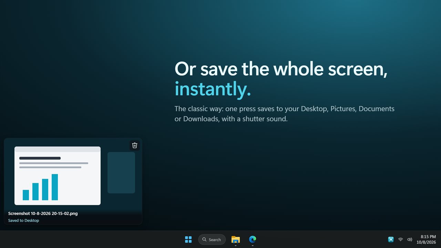Click the highlighted word 'instantly.'
The image size is (441, 248).
pos(213,89)
